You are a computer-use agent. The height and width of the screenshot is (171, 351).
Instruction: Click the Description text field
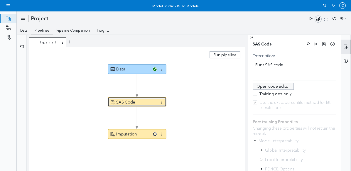click(294, 70)
